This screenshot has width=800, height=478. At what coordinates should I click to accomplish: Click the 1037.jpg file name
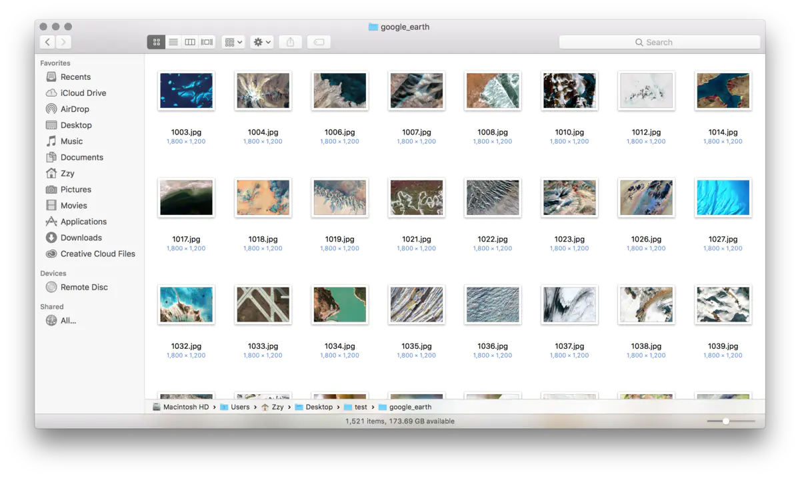point(569,346)
